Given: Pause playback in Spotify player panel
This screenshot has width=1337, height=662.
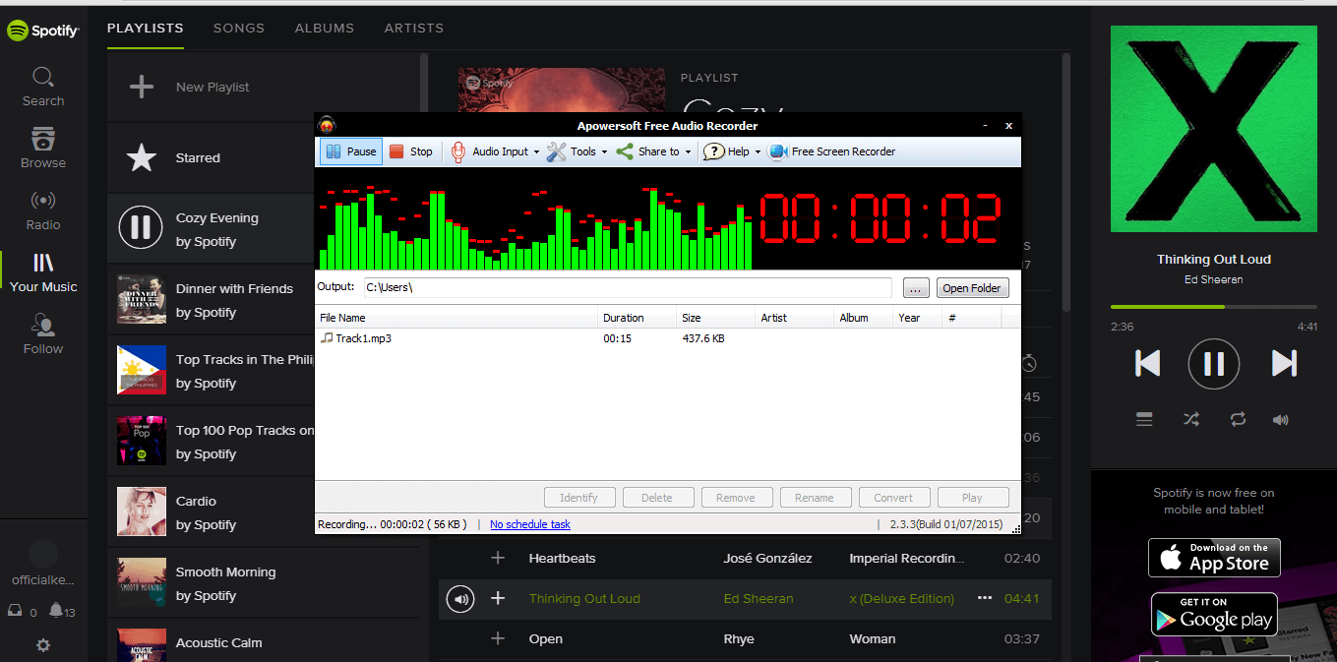Looking at the screenshot, I should [x=1214, y=364].
